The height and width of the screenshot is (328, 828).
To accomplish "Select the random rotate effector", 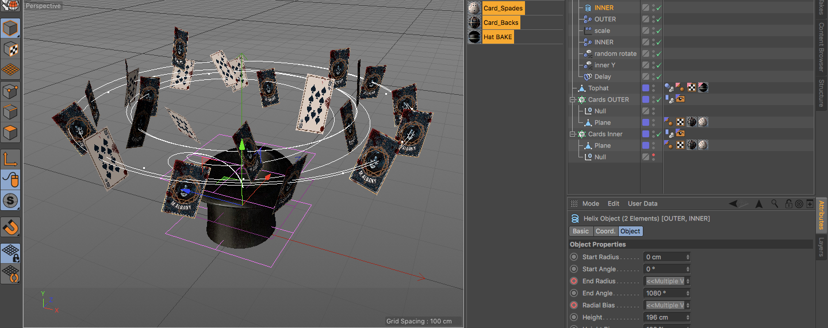I will (615, 53).
